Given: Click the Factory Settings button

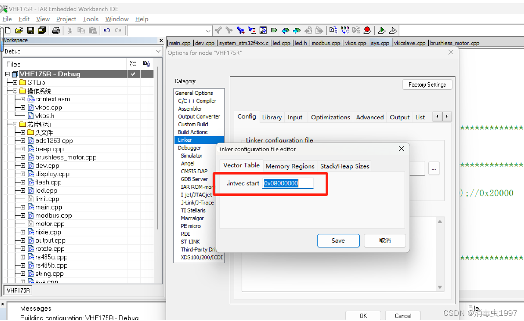Looking at the screenshot, I should [427, 84].
